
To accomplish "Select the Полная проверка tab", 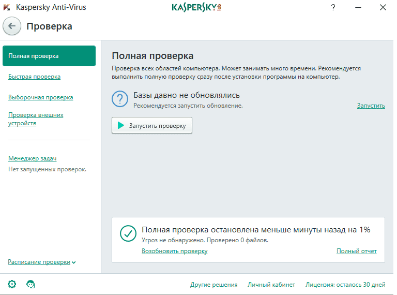I will click(x=49, y=56).
